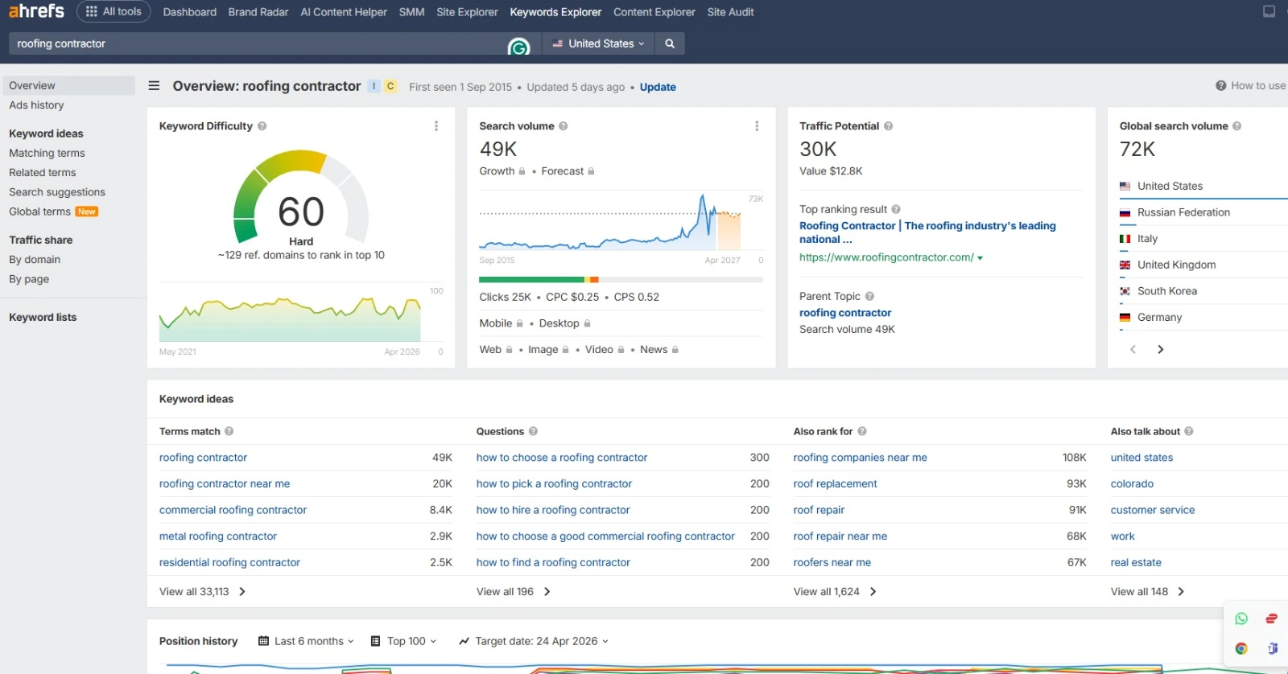The width and height of the screenshot is (1288, 674).
Task: Click the Keyword Difficulty help icon
Action: click(262, 126)
